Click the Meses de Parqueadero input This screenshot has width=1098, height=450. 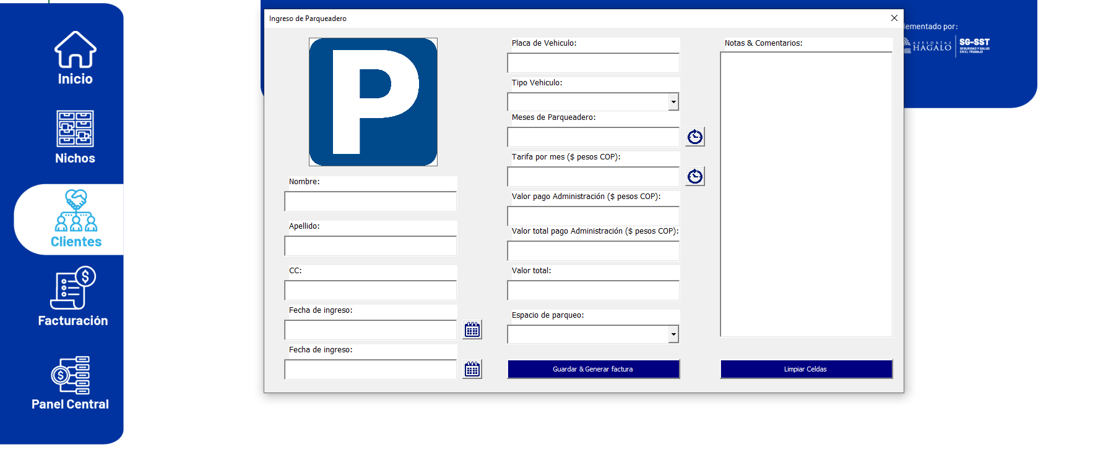[x=594, y=137]
